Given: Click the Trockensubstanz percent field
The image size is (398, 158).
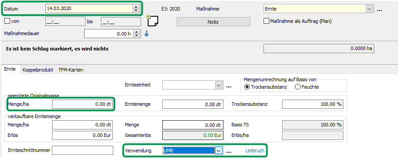Looking at the screenshot, I should (x=312, y=104).
